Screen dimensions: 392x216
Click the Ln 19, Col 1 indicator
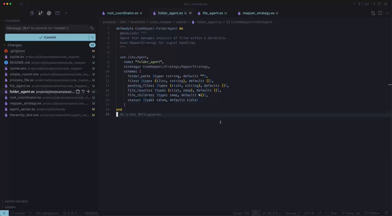[271, 213]
